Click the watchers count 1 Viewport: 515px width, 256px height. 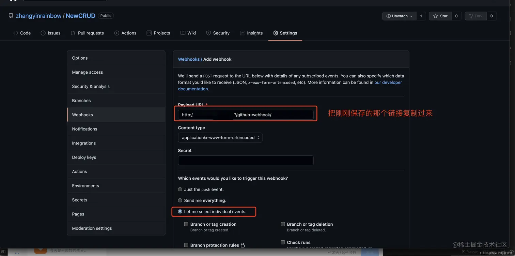tap(421, 16)
